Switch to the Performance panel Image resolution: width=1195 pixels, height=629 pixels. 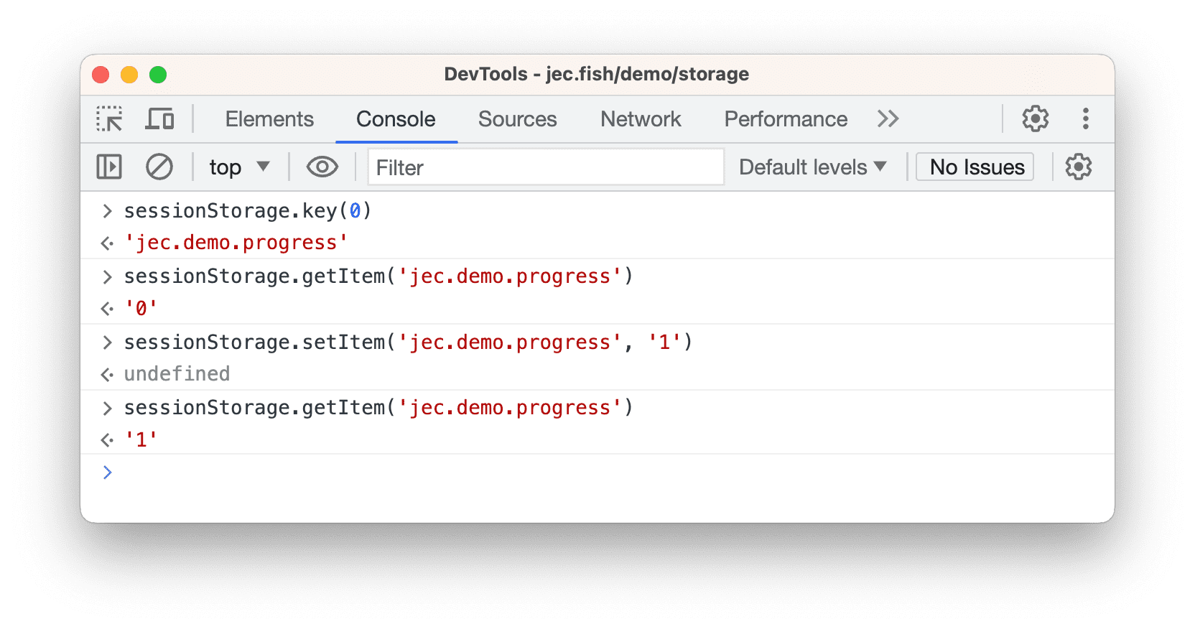tap(785, 118)
